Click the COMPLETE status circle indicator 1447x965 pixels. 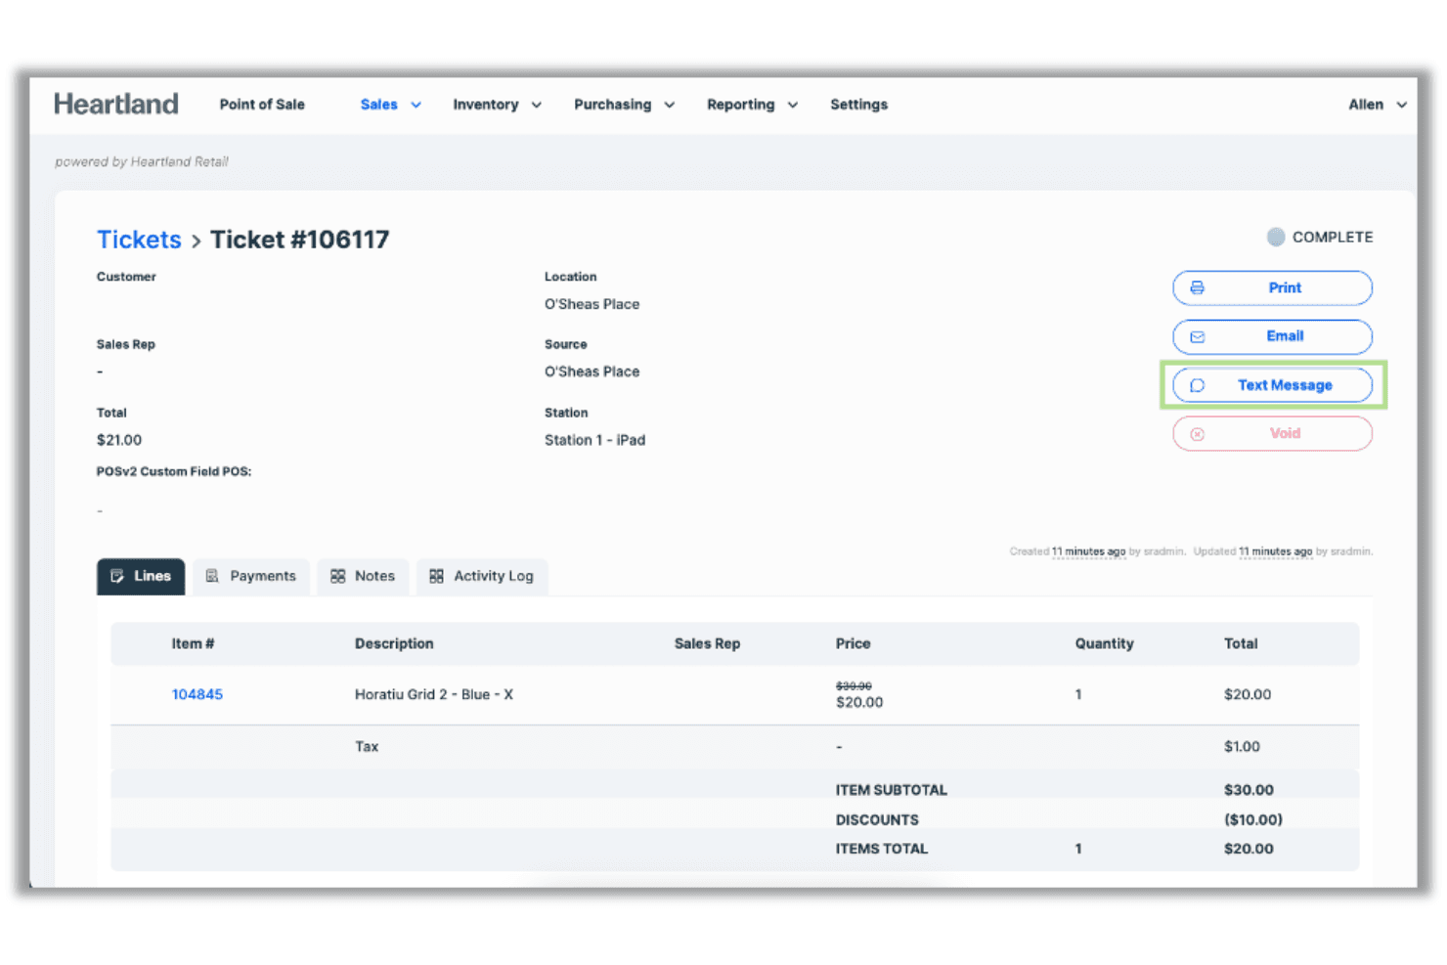[1276, 237]
